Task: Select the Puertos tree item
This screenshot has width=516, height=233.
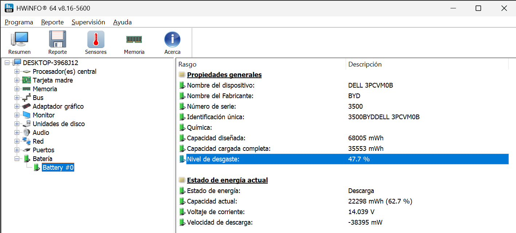Action: coord(43,150)
